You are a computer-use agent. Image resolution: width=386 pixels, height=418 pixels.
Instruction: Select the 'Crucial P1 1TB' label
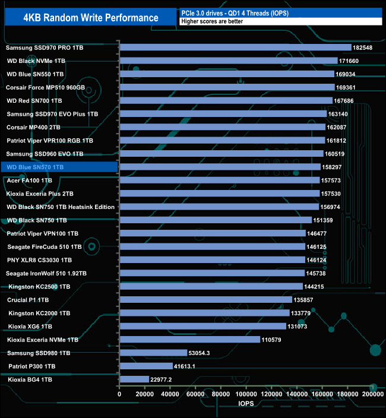tap(28, 300)
